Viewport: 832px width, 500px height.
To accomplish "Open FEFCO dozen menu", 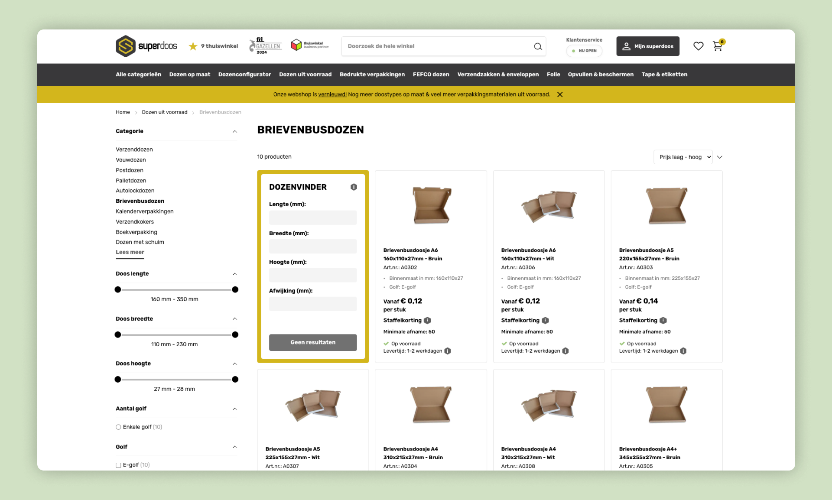I will (x=431, y=75).
